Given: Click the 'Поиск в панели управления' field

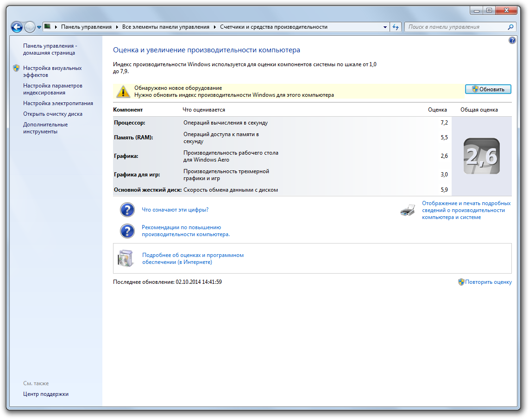Looking at the screenshot, I should 456,27.
